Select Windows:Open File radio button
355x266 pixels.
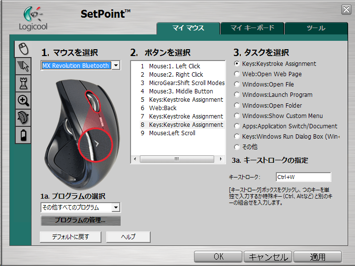pyautogui.click(x=237, y=84)
